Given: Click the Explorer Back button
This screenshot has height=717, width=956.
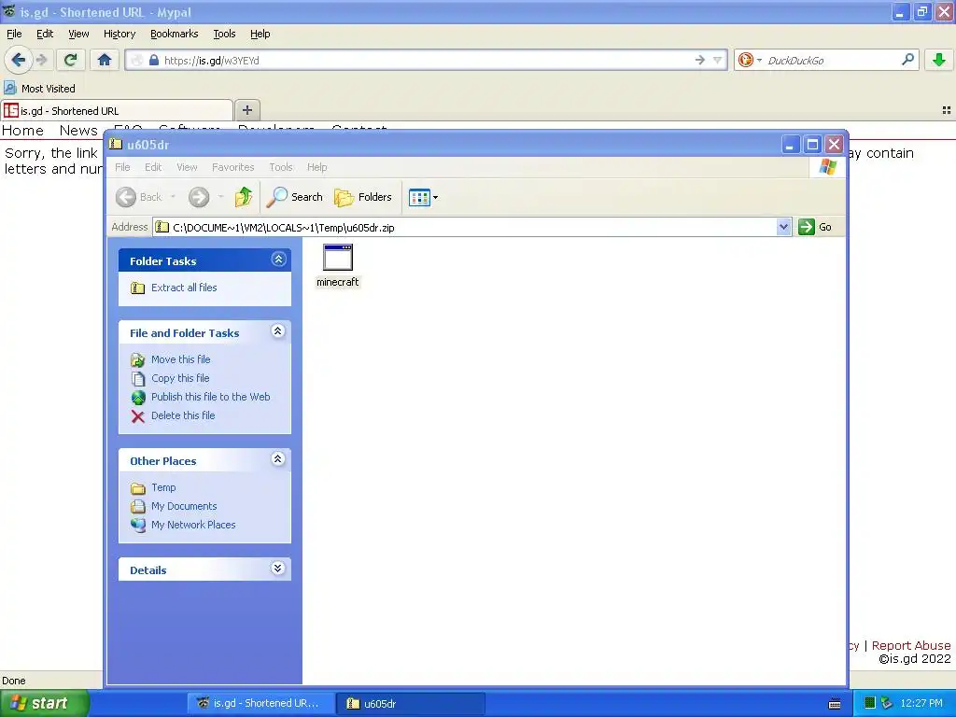Looking at the screenshot, I should click(139, 197).
